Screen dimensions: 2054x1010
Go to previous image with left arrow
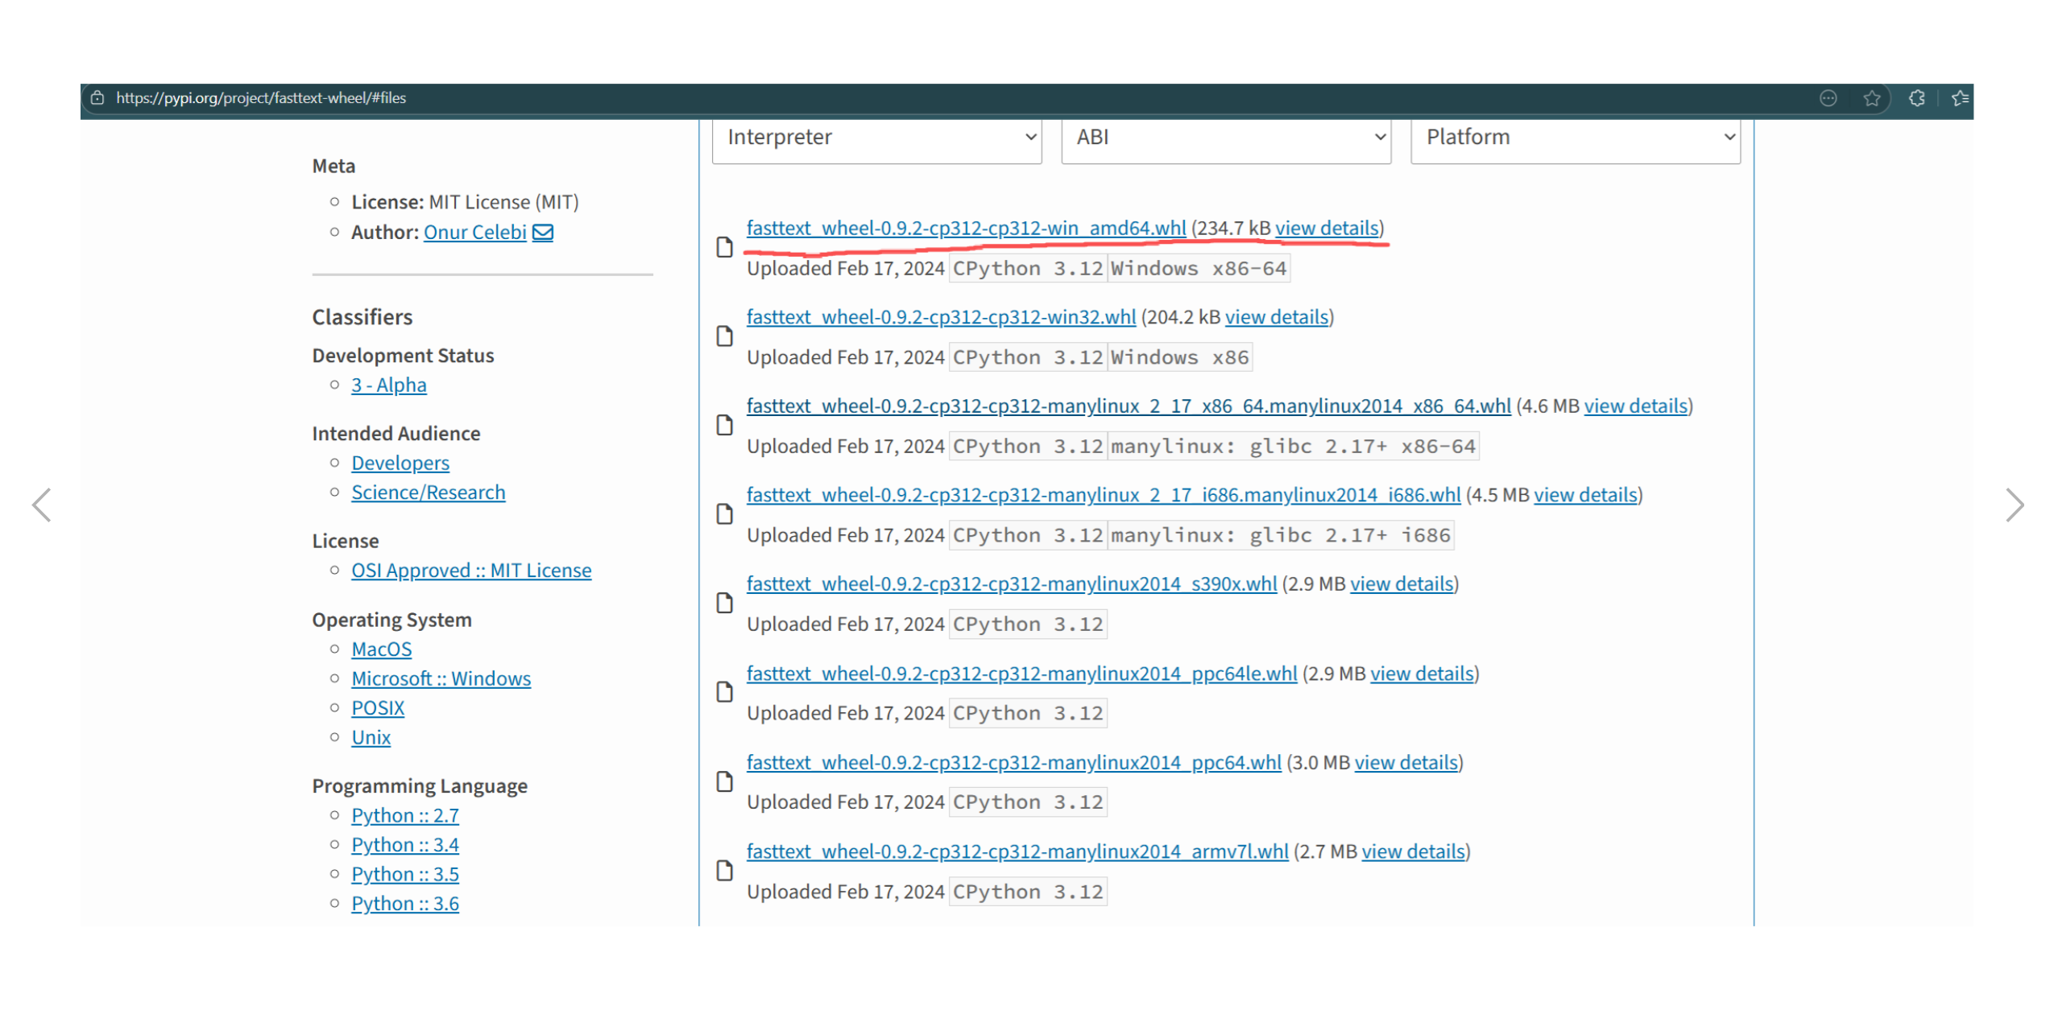point(42,505)
